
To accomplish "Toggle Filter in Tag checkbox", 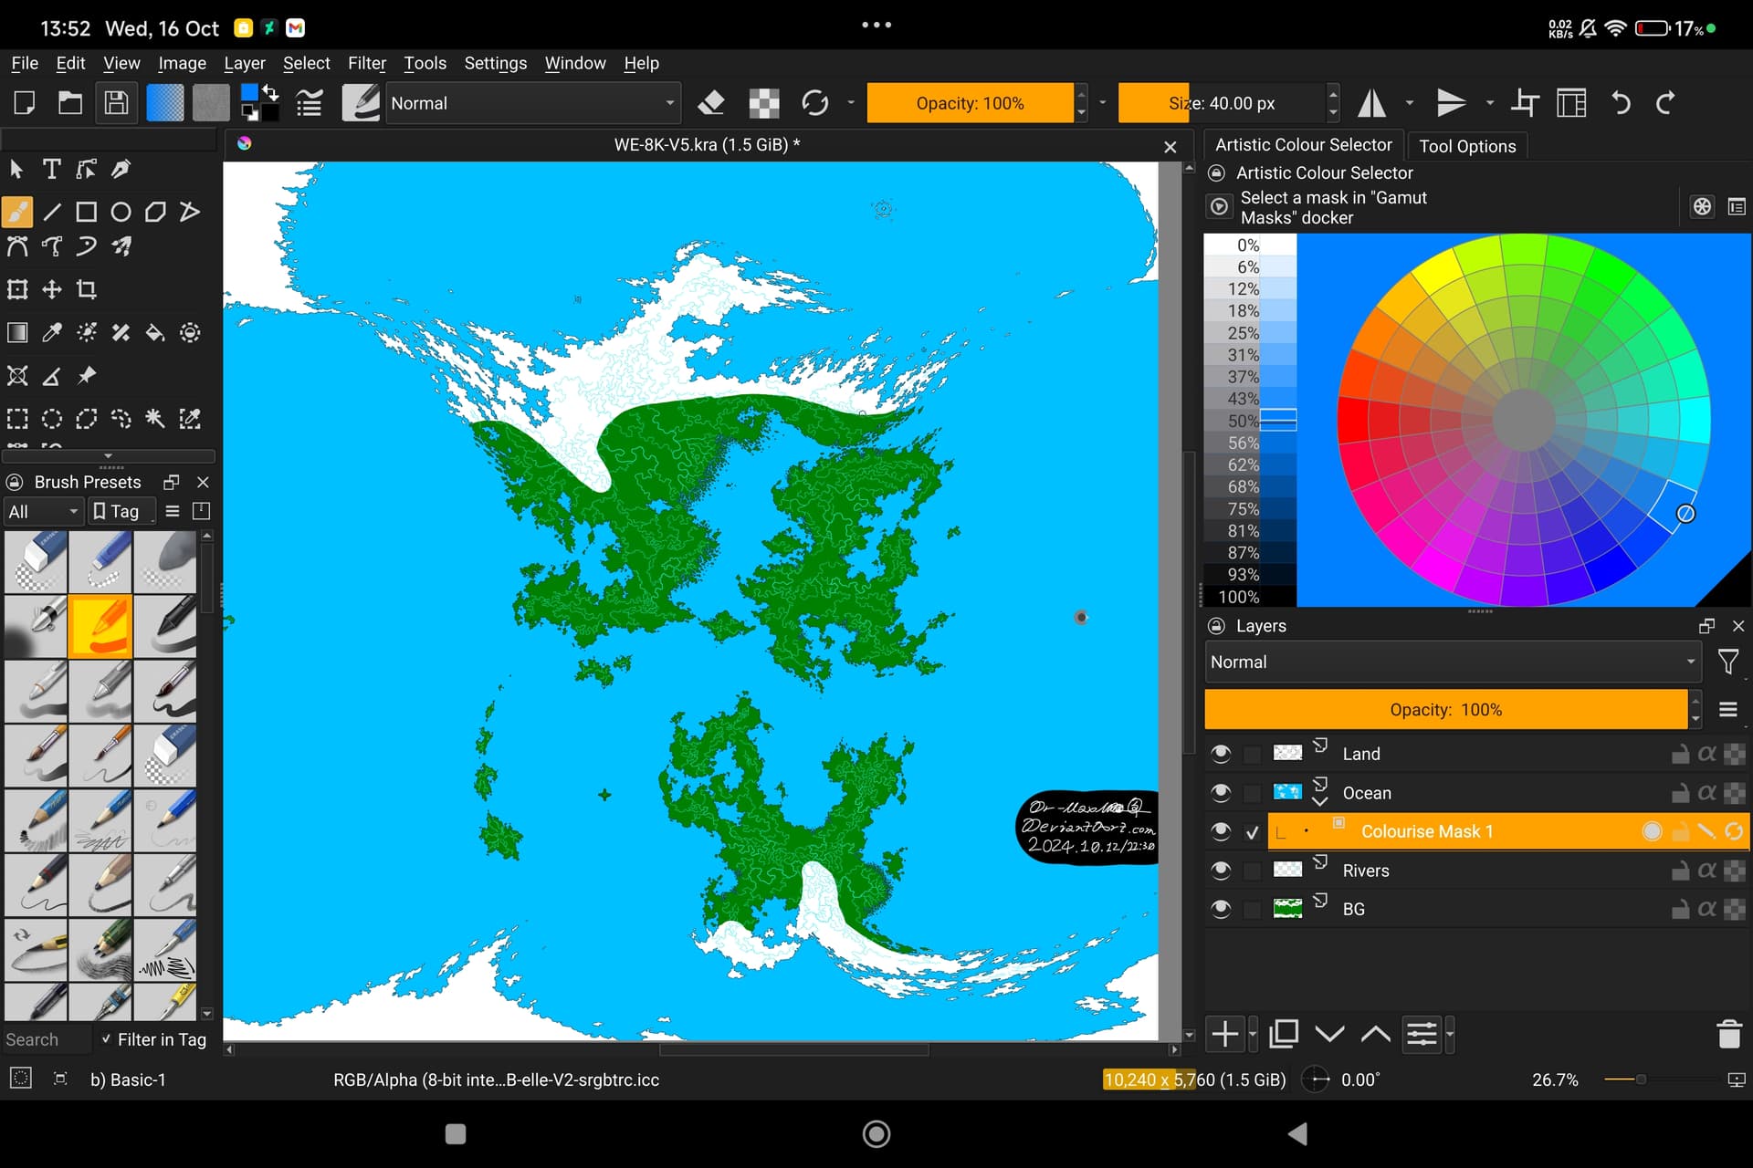I will point(107,1039).
